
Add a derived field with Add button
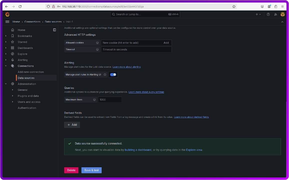point(72,125)
